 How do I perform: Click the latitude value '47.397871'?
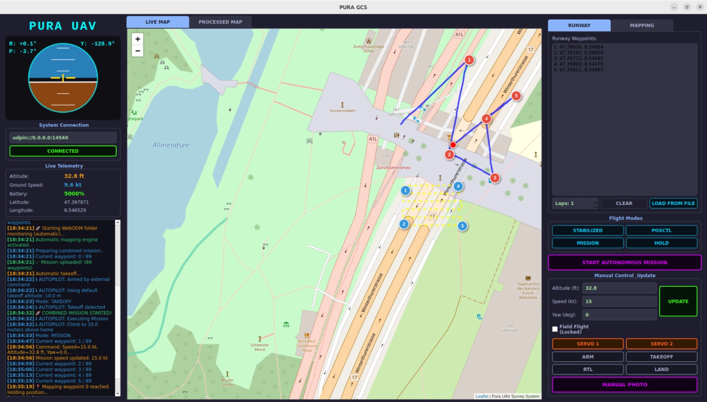[x=76, y=202]
